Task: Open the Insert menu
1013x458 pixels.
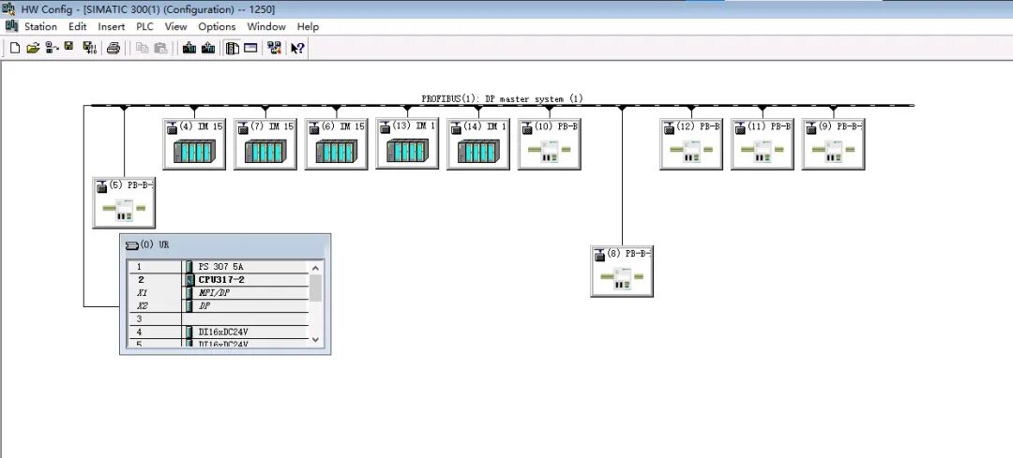Action: (112, 26)
